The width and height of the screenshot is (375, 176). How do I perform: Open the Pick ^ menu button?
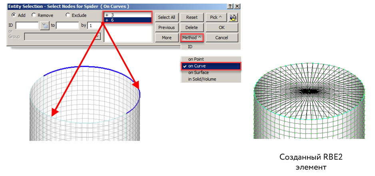pyautogui.click(x=216, y=18)
